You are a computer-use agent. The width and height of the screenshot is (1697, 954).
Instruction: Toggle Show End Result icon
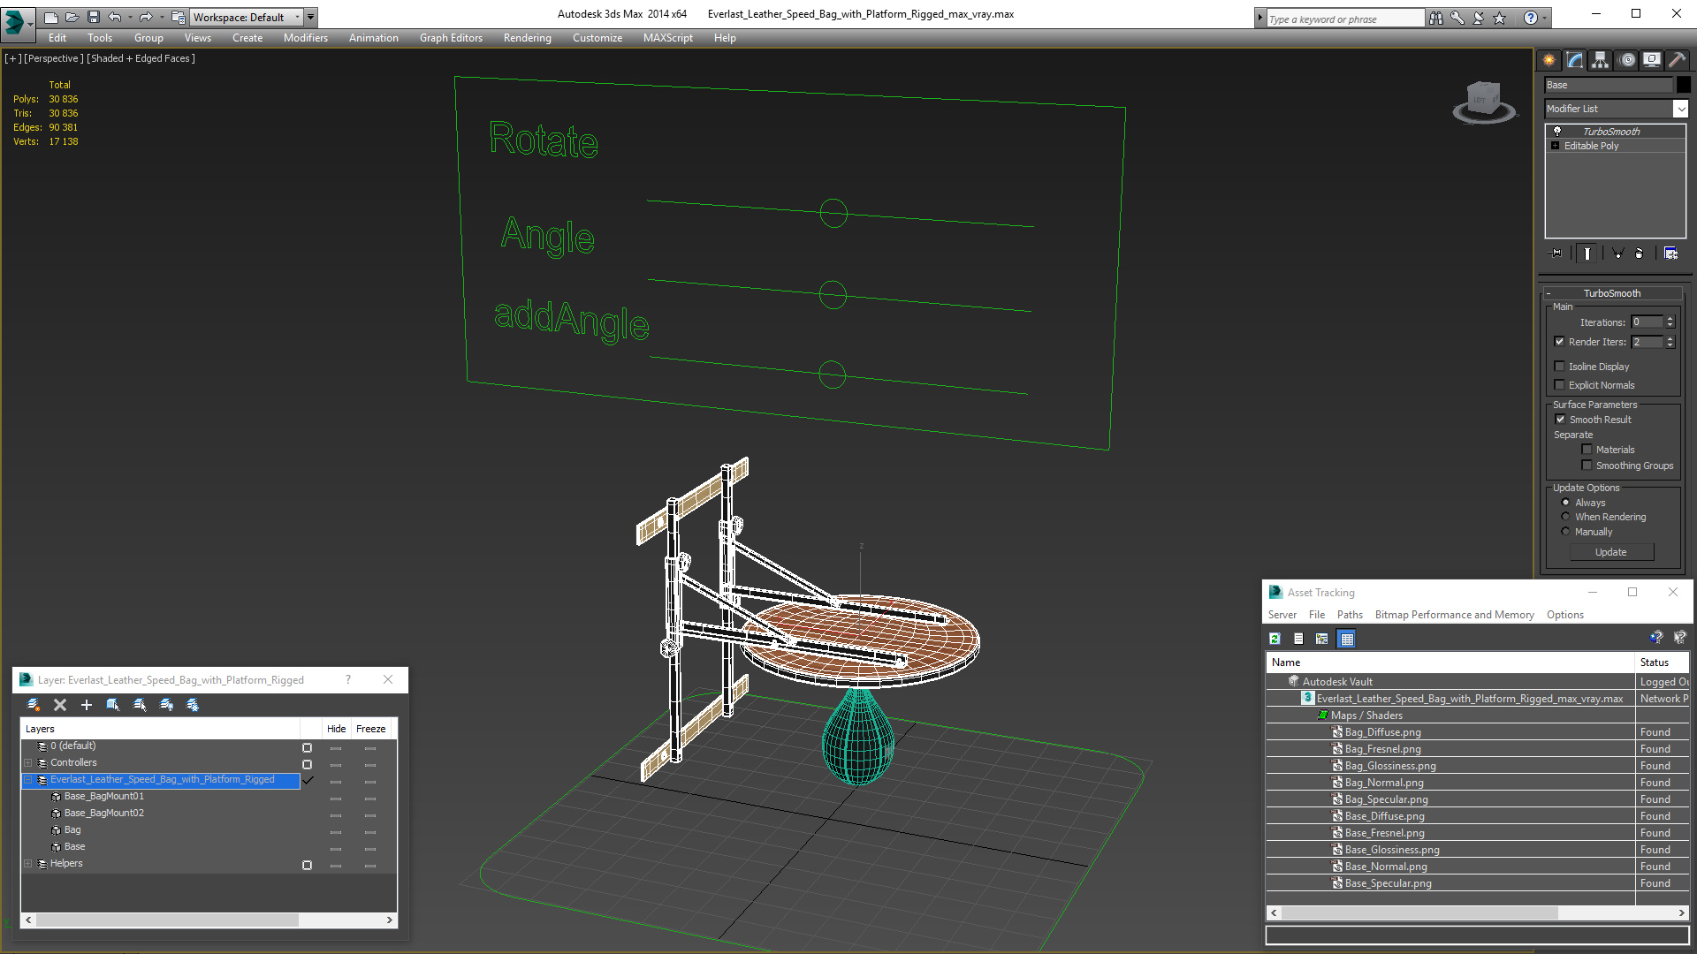[x=1587, y=254]
